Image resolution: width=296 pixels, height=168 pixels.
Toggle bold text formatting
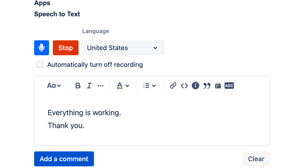click(x=78, y=86)
